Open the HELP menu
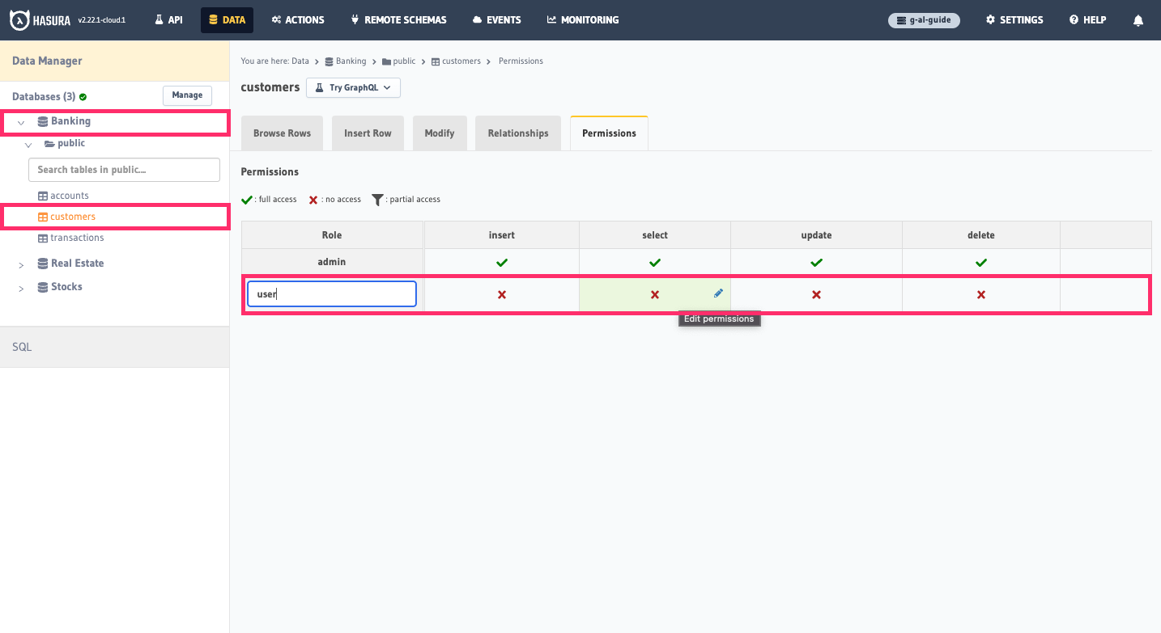1161x633 pixels. click(1087, 19)
